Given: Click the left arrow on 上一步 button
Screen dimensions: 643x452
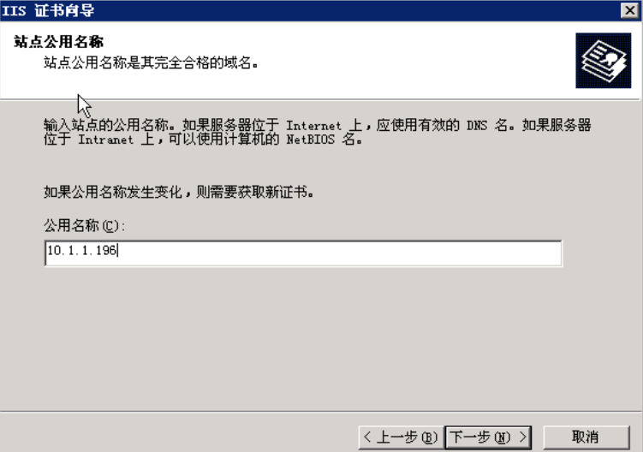Looking at the screenshot, I should click(367, 437).
